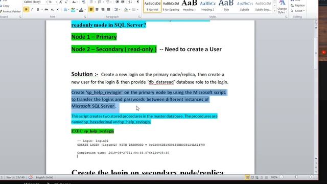The width and height of the screenshot is (327, 184).
Task: Click the Borders icon
Action: pos(134,10)
